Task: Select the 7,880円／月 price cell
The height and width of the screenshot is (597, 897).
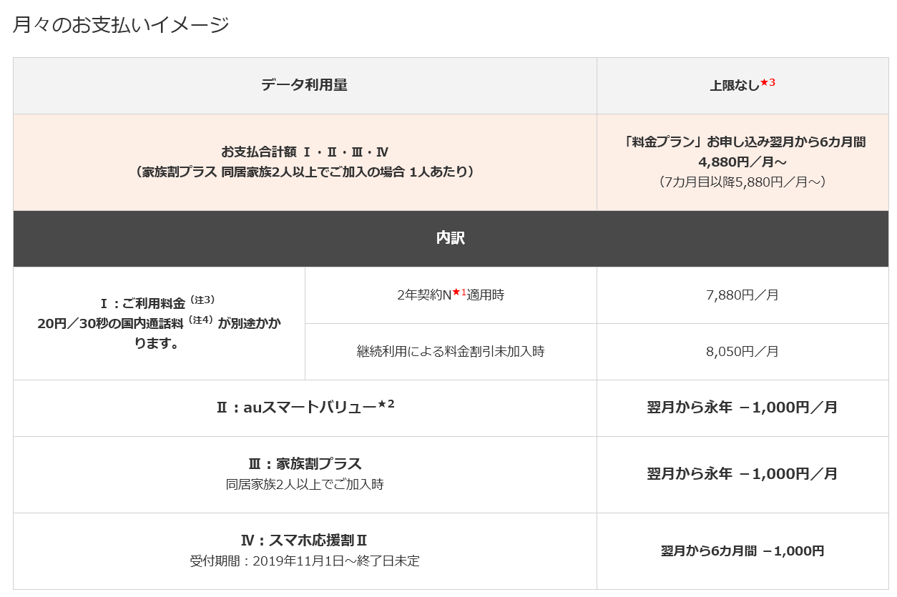Action: [742, 295]
